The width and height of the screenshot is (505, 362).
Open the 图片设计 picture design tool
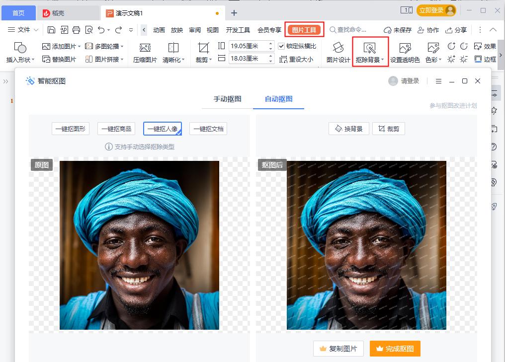click(x=338, y=52)
